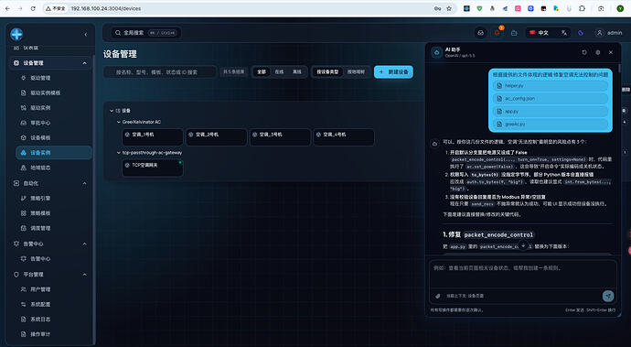Open the notification bell with badge
This screenshot has width=631, height=347.
click(497, 33)
